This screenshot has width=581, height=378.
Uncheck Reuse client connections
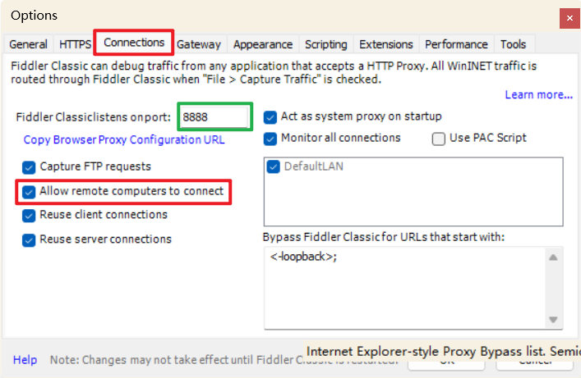pyautogui.click(x=29, y=216)
